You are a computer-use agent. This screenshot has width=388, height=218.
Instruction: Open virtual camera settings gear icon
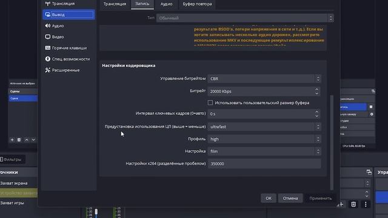(372, 114)
